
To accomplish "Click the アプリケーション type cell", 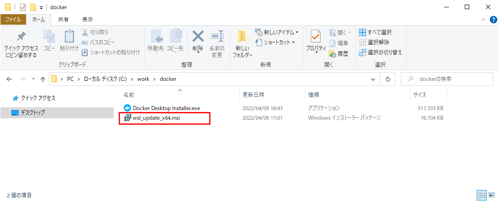I will (x=324, y=108).
